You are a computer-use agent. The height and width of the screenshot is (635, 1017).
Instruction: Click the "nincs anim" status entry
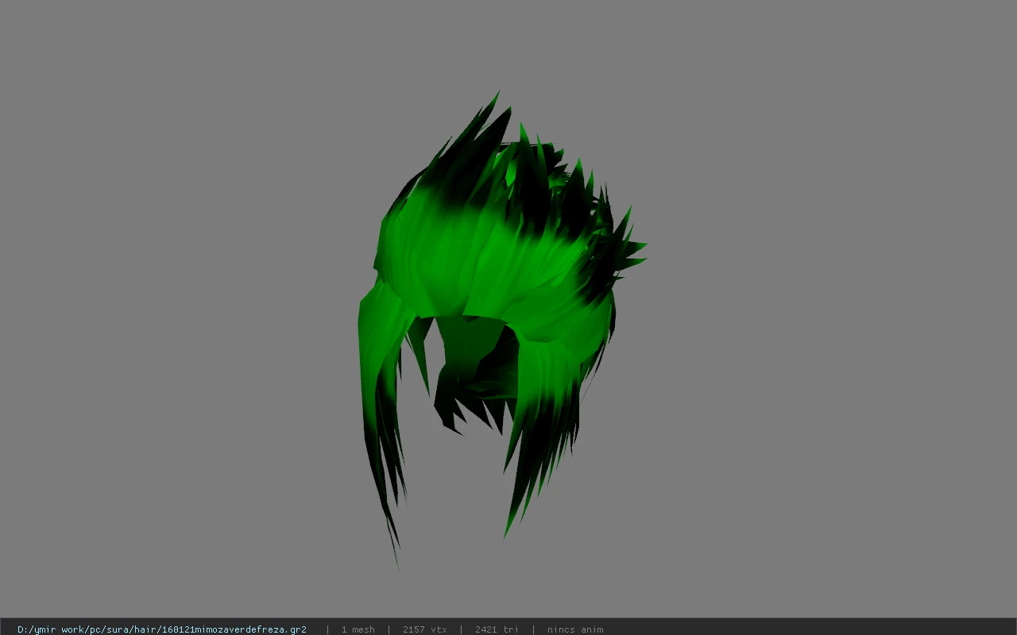574,629
